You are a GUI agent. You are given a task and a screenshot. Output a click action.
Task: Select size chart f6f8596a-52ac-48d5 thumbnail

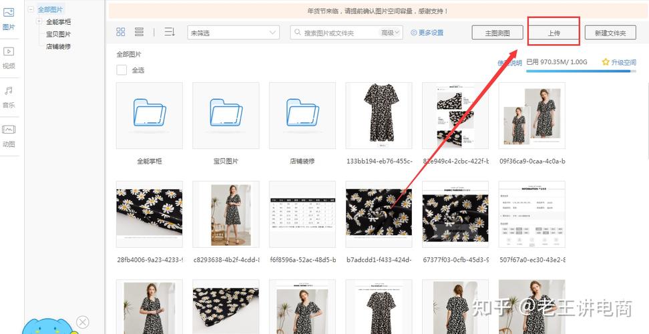tap(302, 214)
